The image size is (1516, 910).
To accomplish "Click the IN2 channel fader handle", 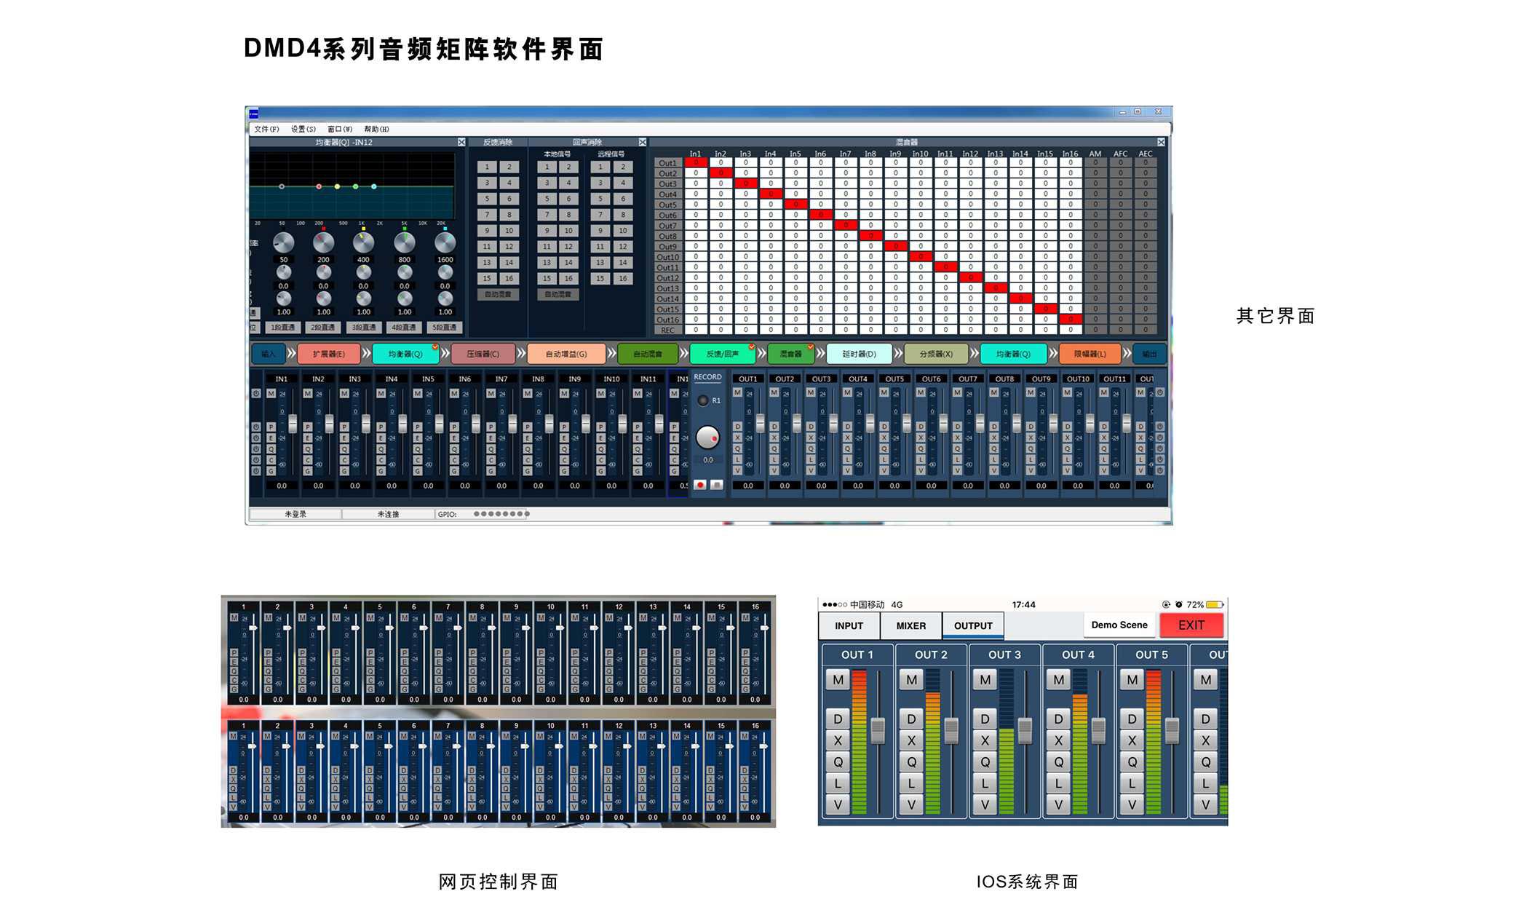I will (x=329, y=423).
